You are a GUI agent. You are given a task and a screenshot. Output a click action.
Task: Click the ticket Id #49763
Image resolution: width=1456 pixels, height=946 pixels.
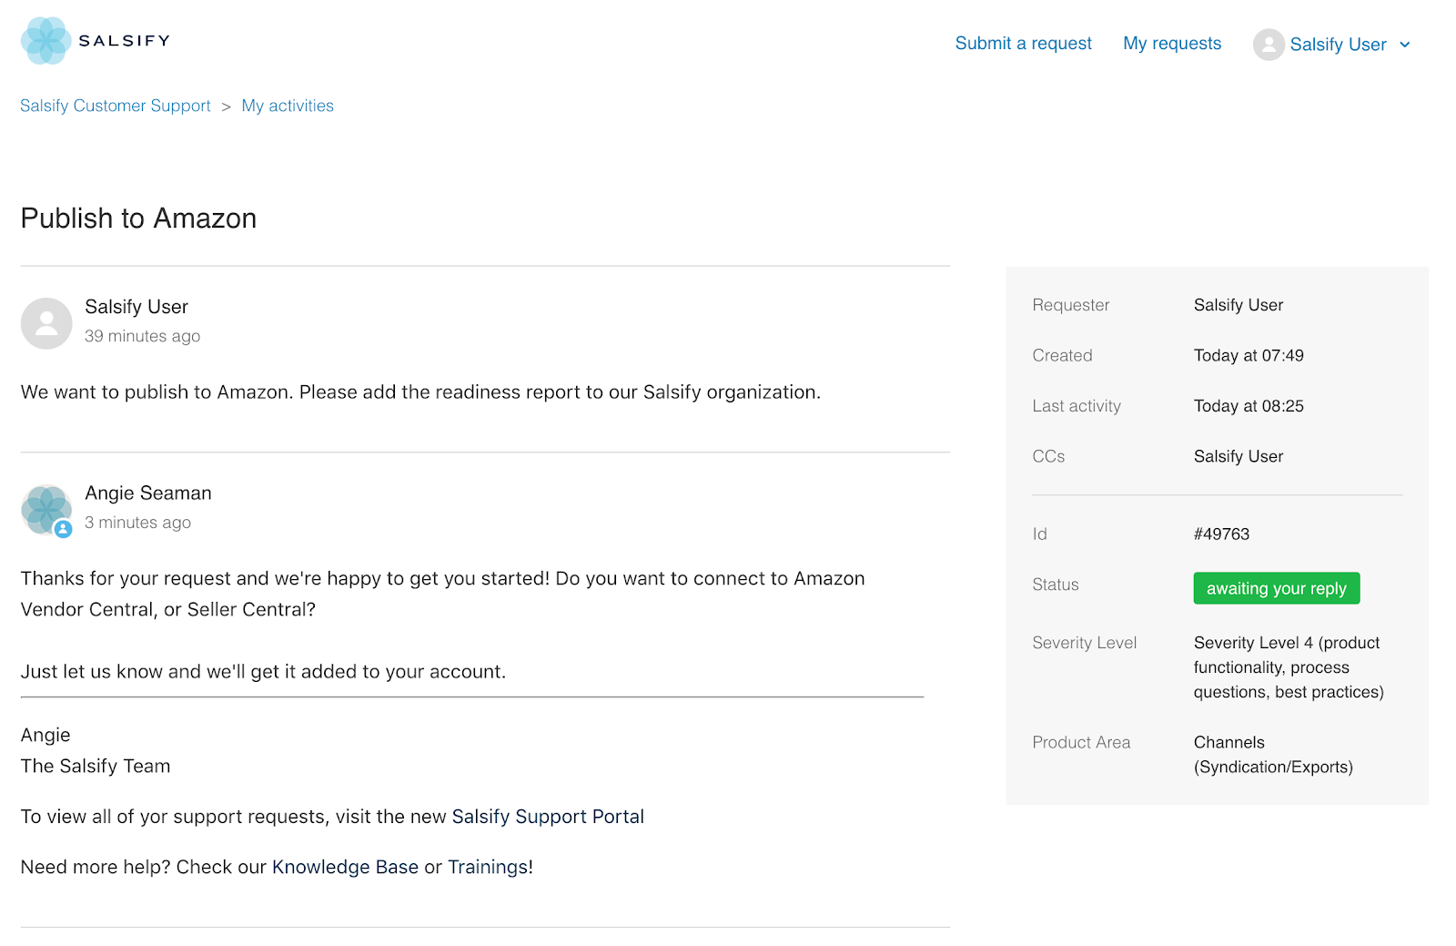[x=1221, y=534]
